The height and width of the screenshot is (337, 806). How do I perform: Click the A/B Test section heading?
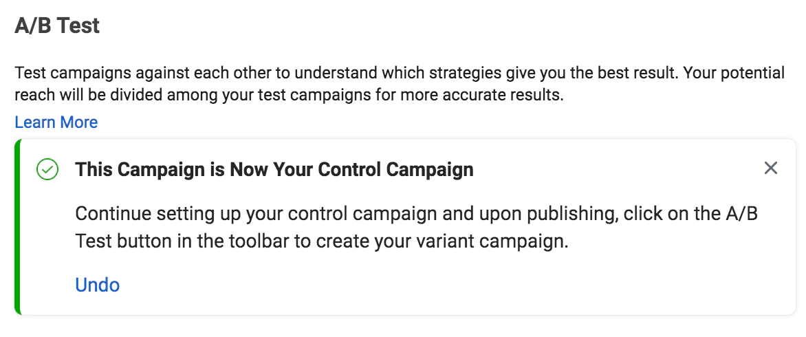tap(57, 26)
